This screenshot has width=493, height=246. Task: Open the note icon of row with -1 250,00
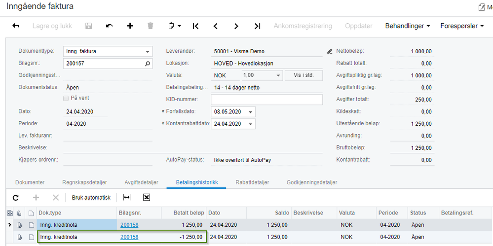[31, 237]
